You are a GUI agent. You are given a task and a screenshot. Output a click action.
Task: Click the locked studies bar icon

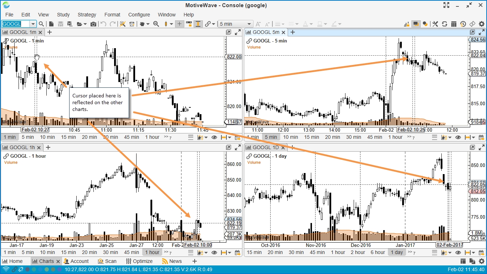[407, 24]
